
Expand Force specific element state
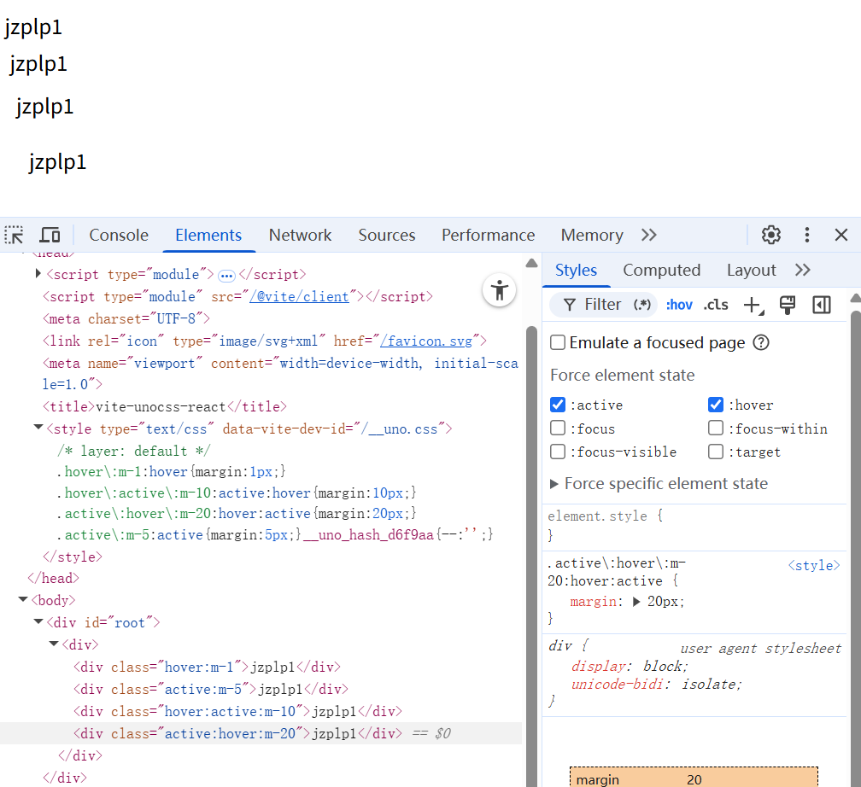[554, 483]
